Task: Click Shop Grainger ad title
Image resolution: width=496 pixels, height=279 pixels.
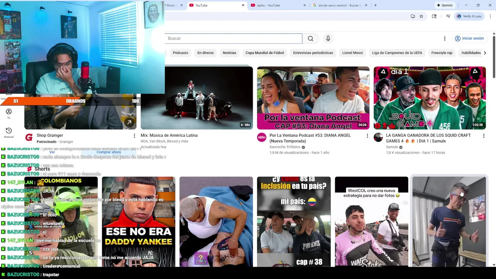Action: tap(50, 135)
